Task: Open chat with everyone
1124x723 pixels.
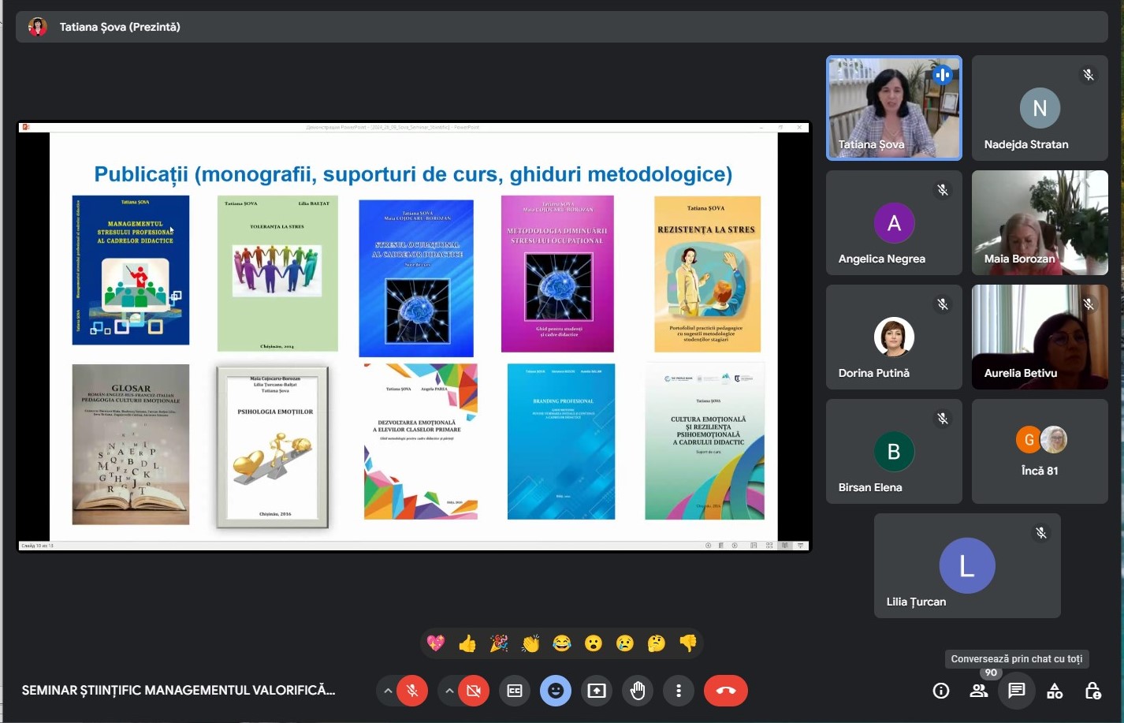Action: pyautogui.click(x=1016, y=691)
